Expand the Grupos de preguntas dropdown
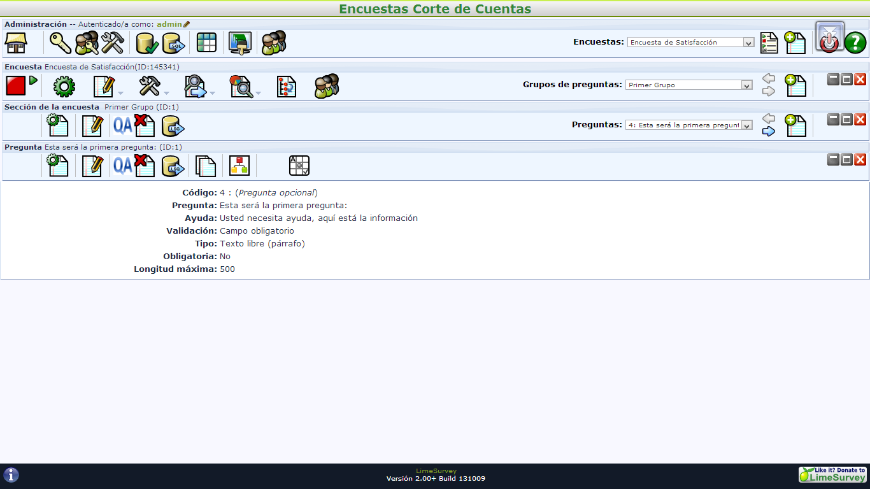 688,84
